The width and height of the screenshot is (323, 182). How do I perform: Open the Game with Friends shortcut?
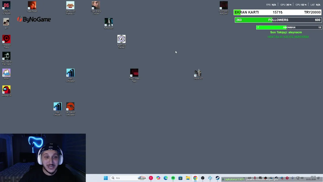click(70, 8)
